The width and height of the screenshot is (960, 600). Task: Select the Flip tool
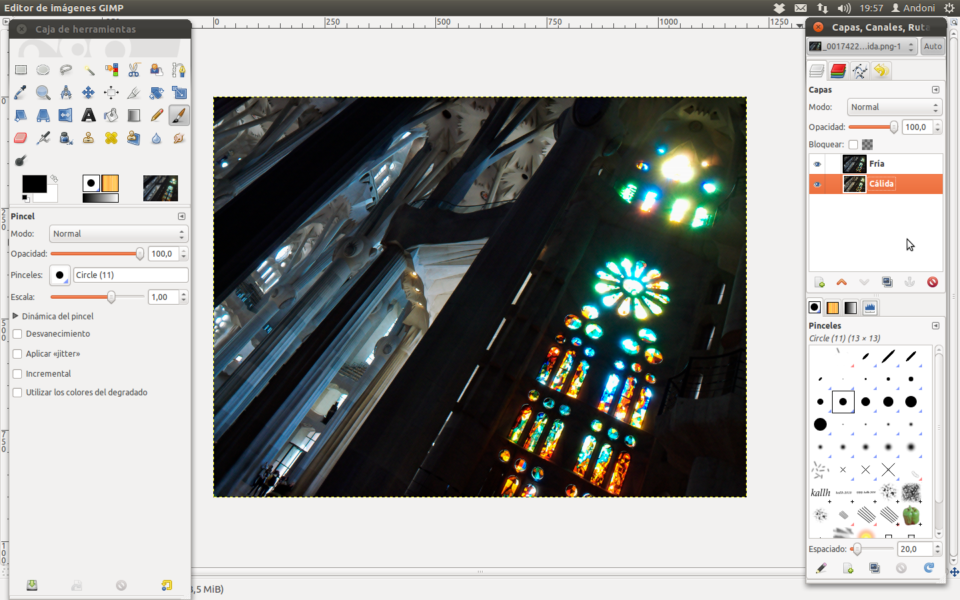point(66,115)
